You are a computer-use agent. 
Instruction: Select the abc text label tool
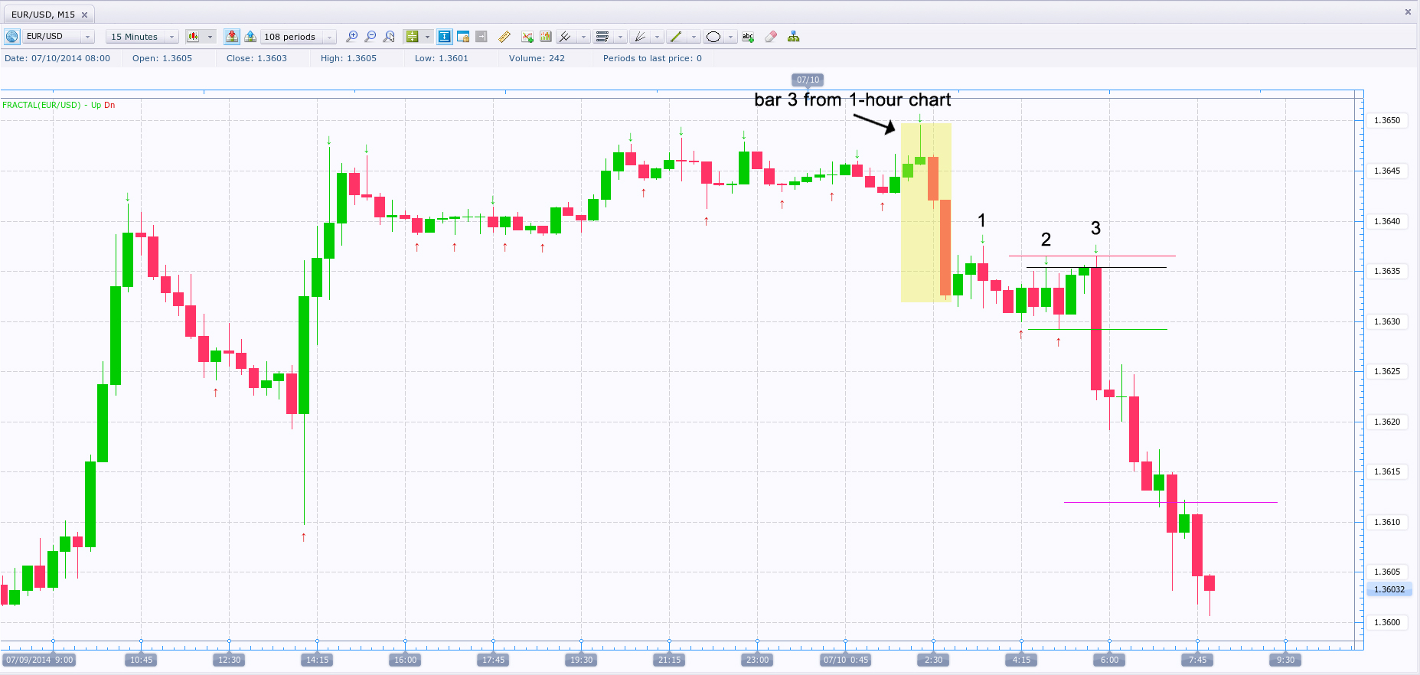pos(748,37)
